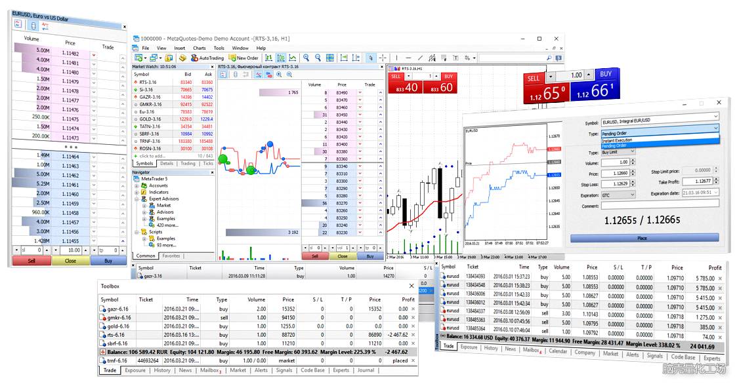Switch to Ticks tab in Market Watch
The width and height of the screenshot is (737, 384).
pos(208,163)
